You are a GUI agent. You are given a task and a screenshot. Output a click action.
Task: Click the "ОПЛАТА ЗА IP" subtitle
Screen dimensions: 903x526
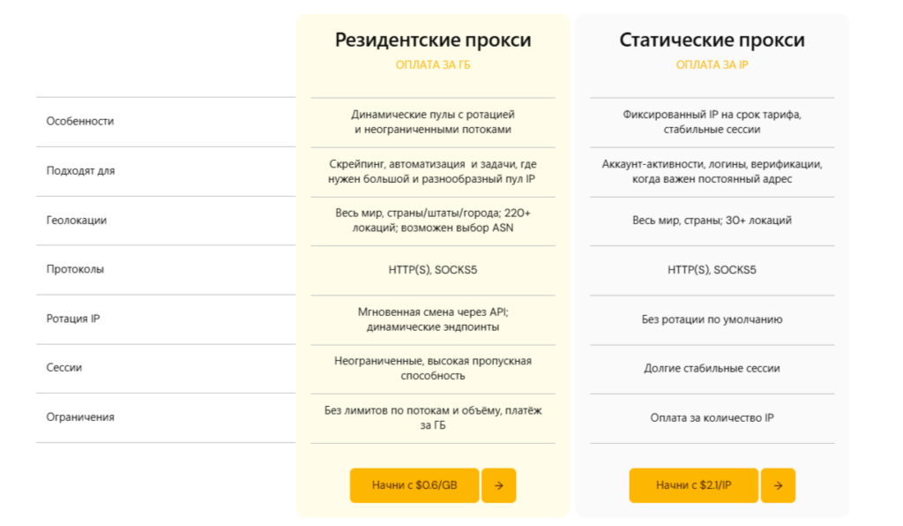pyautogui.click(x=712, y=65)
